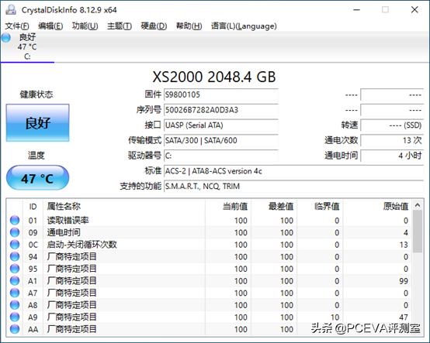Minimize the CrystalDiskInfo window
The image size is (430, 343).
pyautogui.click(x=357, y=10)
